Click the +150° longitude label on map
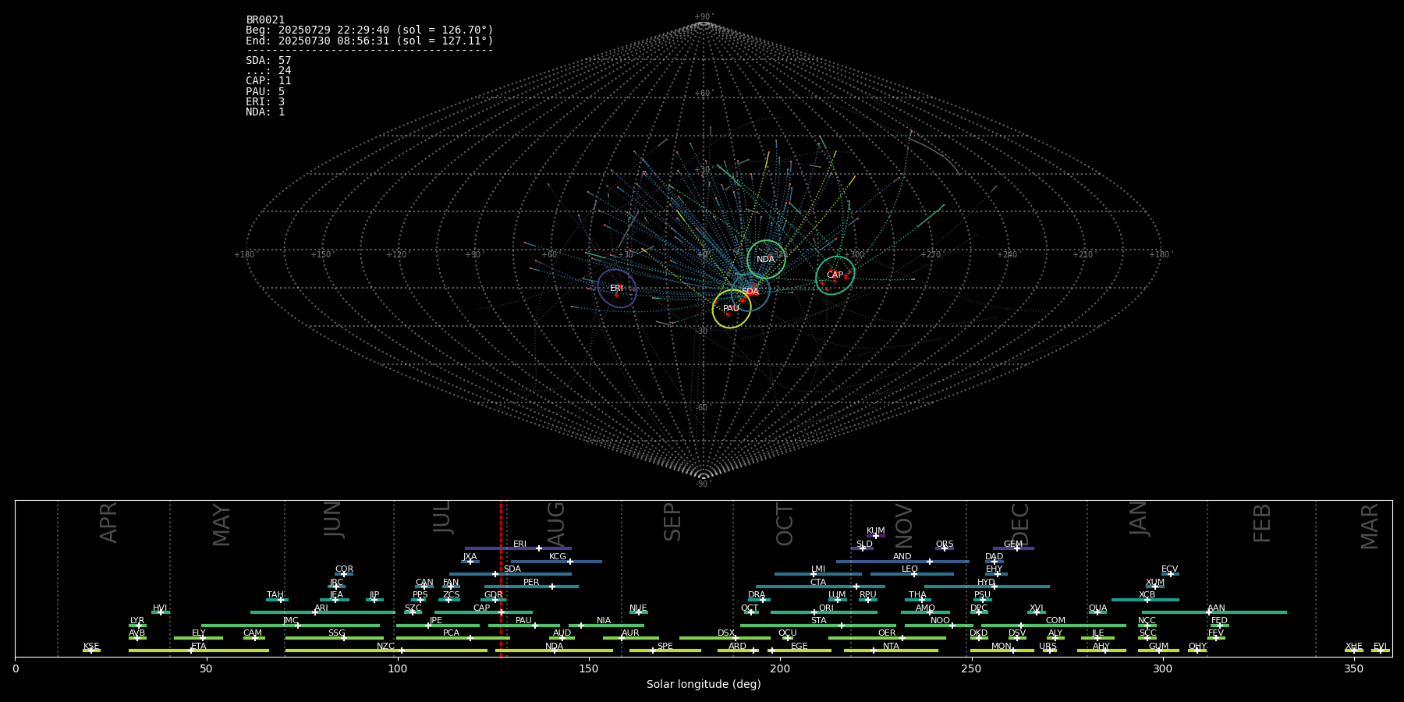 (x=321, y=255)
